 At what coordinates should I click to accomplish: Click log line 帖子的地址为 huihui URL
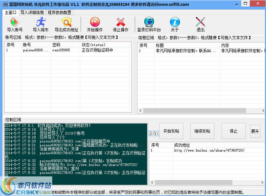tap(71, 165)
